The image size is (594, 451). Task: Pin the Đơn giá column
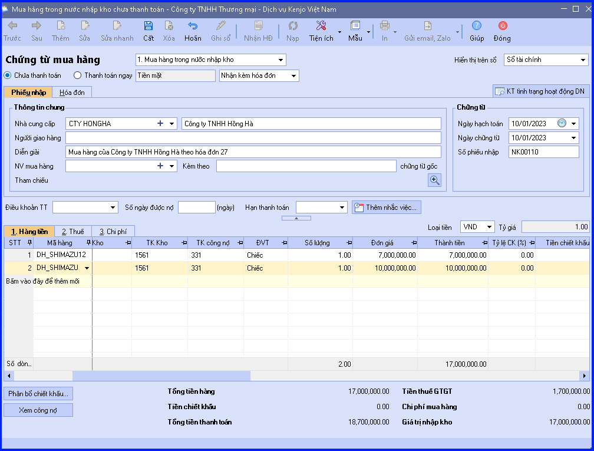coord(414,242)
